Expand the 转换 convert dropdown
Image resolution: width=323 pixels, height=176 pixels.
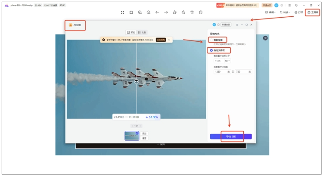click(285, 12)
